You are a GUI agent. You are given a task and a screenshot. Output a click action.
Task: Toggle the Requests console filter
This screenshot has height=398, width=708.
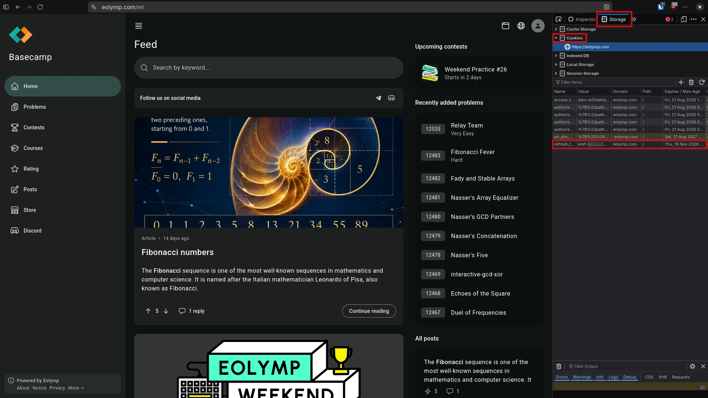click(681, 377)
